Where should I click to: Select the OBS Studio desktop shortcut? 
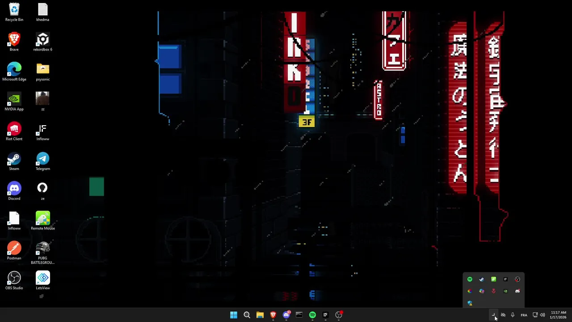point(14,281)
